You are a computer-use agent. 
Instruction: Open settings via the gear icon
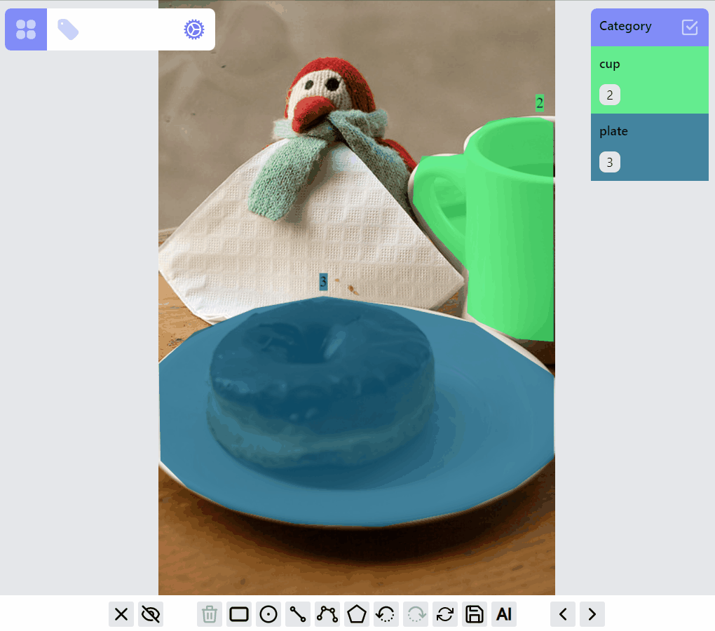tap(194, 29)
